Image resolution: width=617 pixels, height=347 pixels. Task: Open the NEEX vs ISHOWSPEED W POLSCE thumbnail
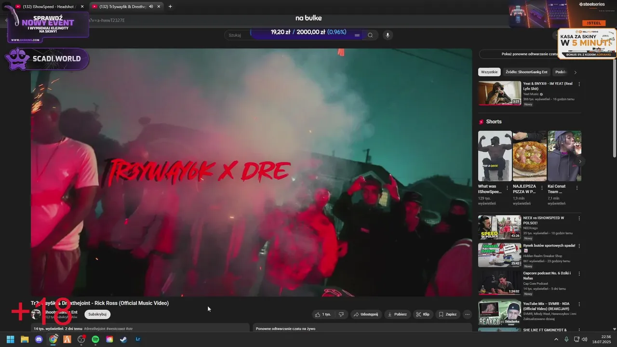coord(499,227)
